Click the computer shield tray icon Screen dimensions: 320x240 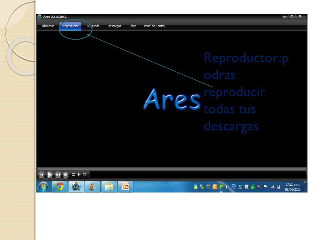[240, 187]
